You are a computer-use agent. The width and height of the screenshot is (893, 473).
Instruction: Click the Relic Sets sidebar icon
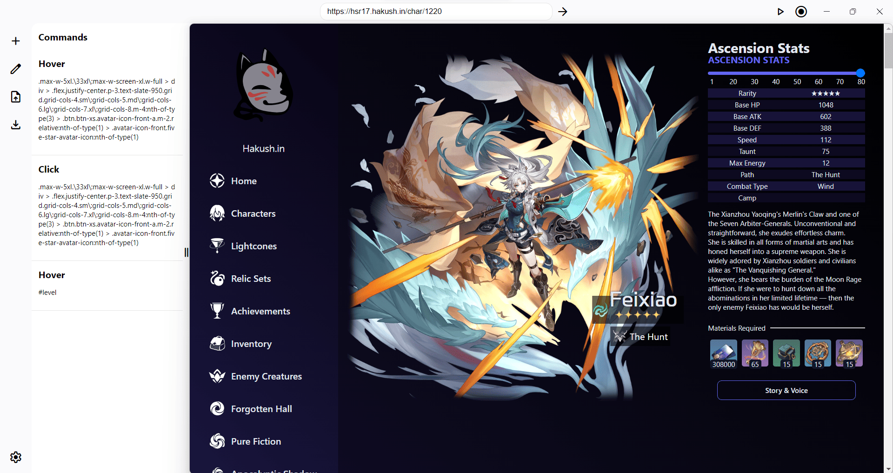coord(217,279)
